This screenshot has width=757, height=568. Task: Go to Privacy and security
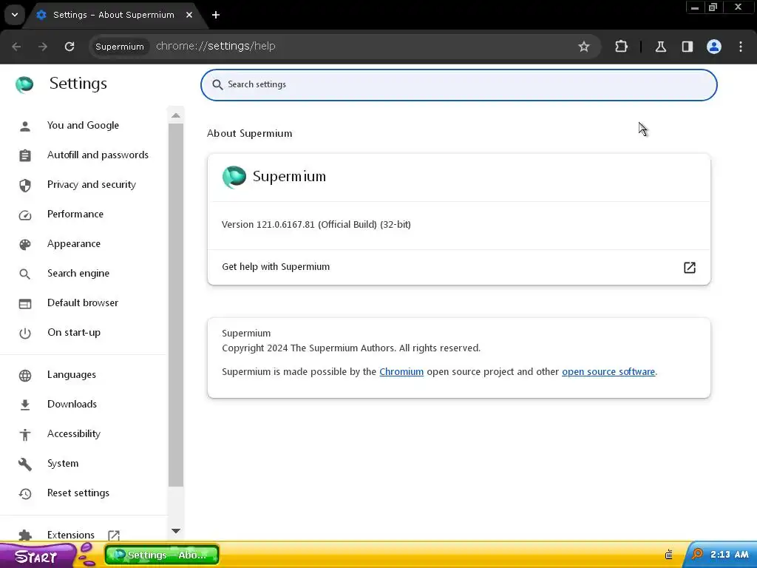coord(92,184)
